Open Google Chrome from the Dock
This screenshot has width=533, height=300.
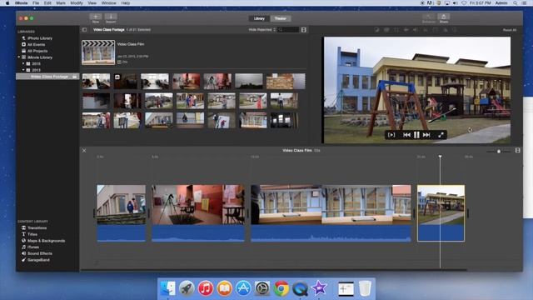click(281, 288)
